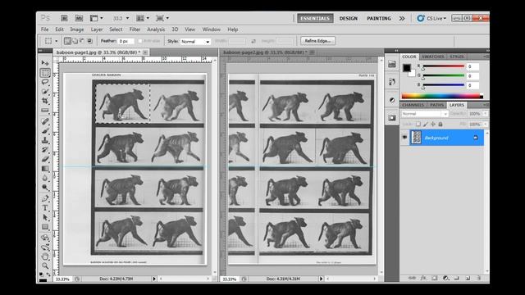Switch to the Channels tab
The height and width of the screenshot is (295, 525).
click(413, 105)
